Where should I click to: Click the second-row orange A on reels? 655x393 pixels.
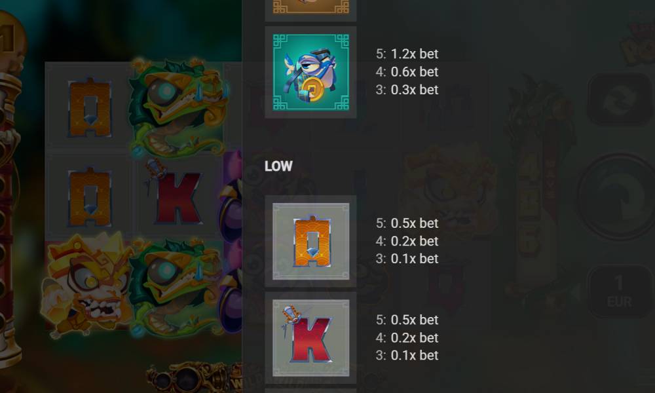[x=90, y=198]
